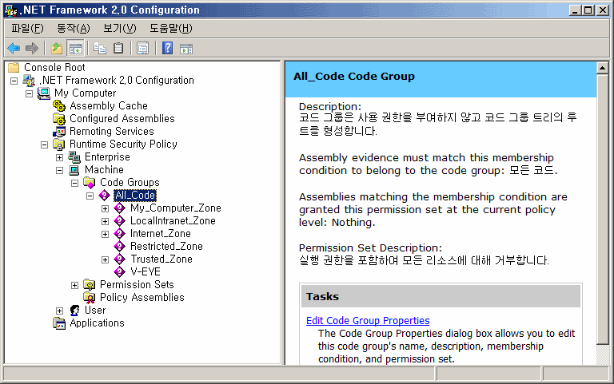This screenshot has height=384, width=614.
Task: Collapse the Machine node
Action: coord(59,171)
